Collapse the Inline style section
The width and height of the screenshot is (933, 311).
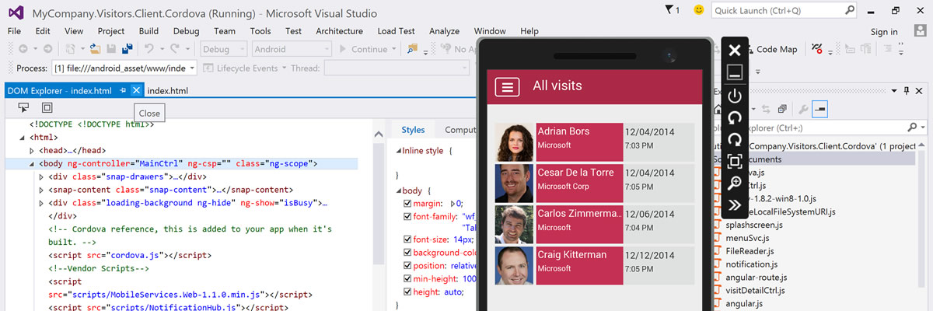point(400,151)
